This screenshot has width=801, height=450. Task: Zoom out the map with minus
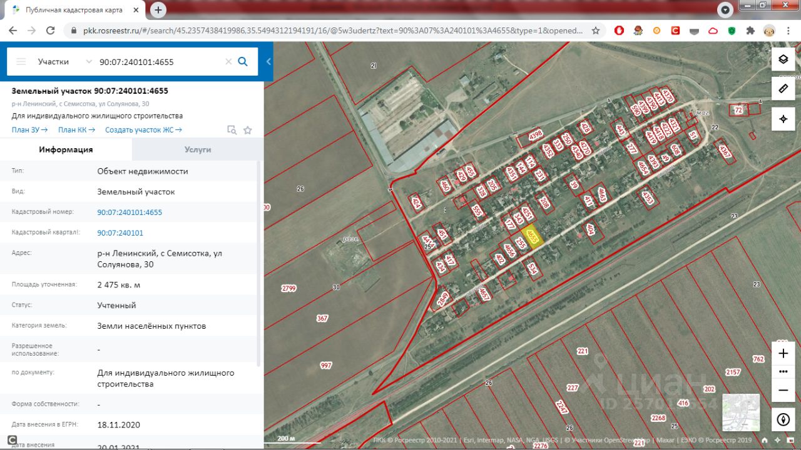(x=783, y=390)
